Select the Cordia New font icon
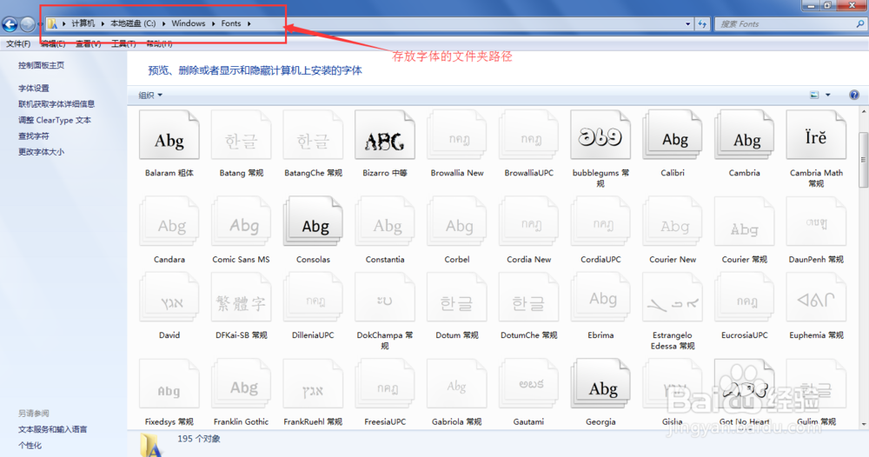869x457 pixels. [528, 222]
